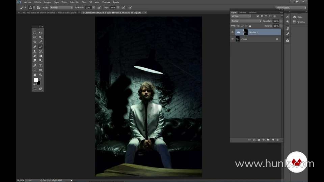This screenshot has height=182, width=324.
Task: Select the Type (T) tool
Action: click(40, 65)
